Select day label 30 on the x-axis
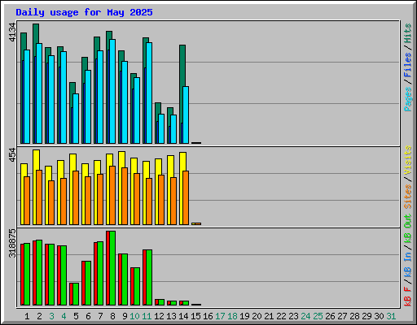 [379, 316]
